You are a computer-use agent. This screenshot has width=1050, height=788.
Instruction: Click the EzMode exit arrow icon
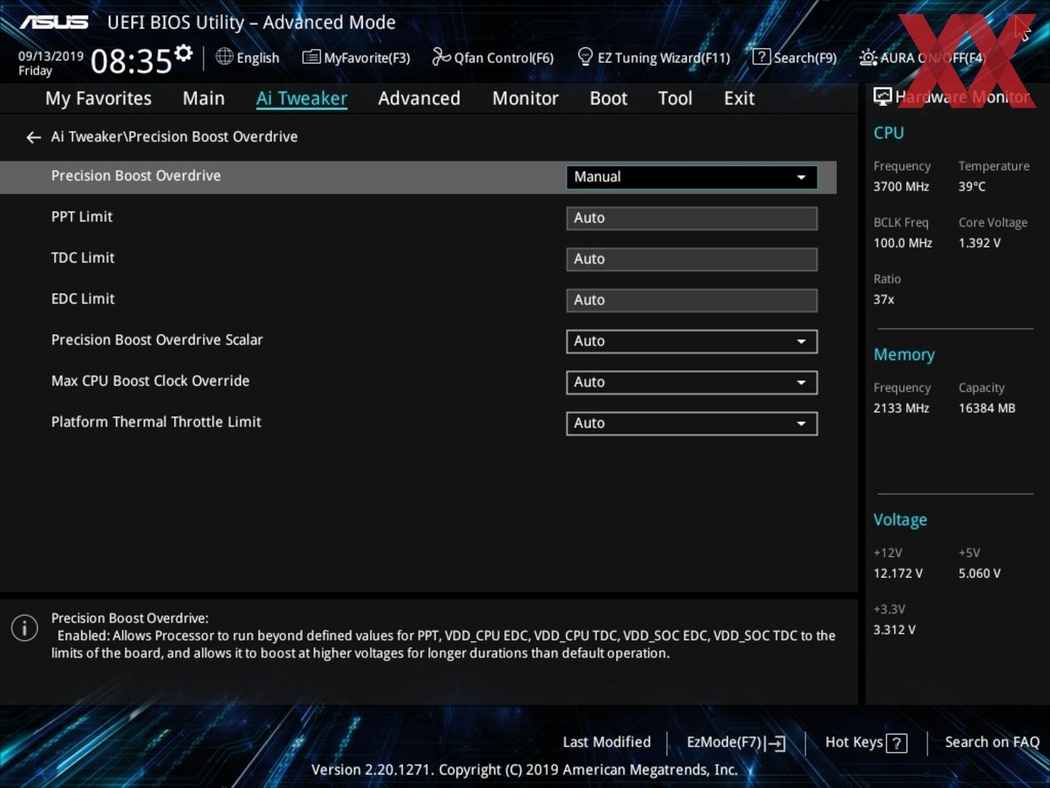(x=777, y=743)
